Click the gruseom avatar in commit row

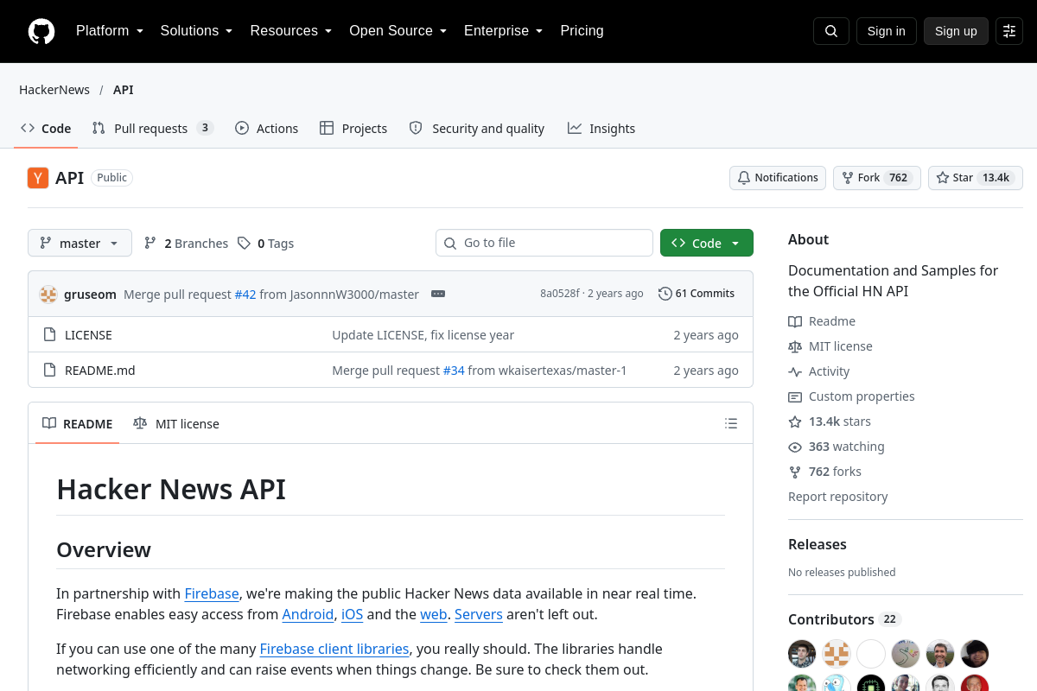(48, 294)
